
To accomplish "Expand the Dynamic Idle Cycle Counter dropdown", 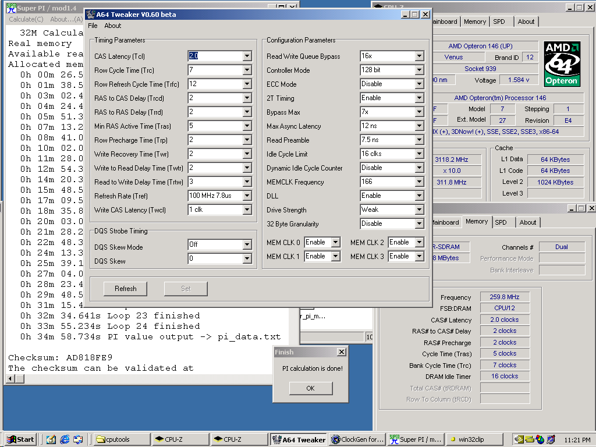I will 419,168.
